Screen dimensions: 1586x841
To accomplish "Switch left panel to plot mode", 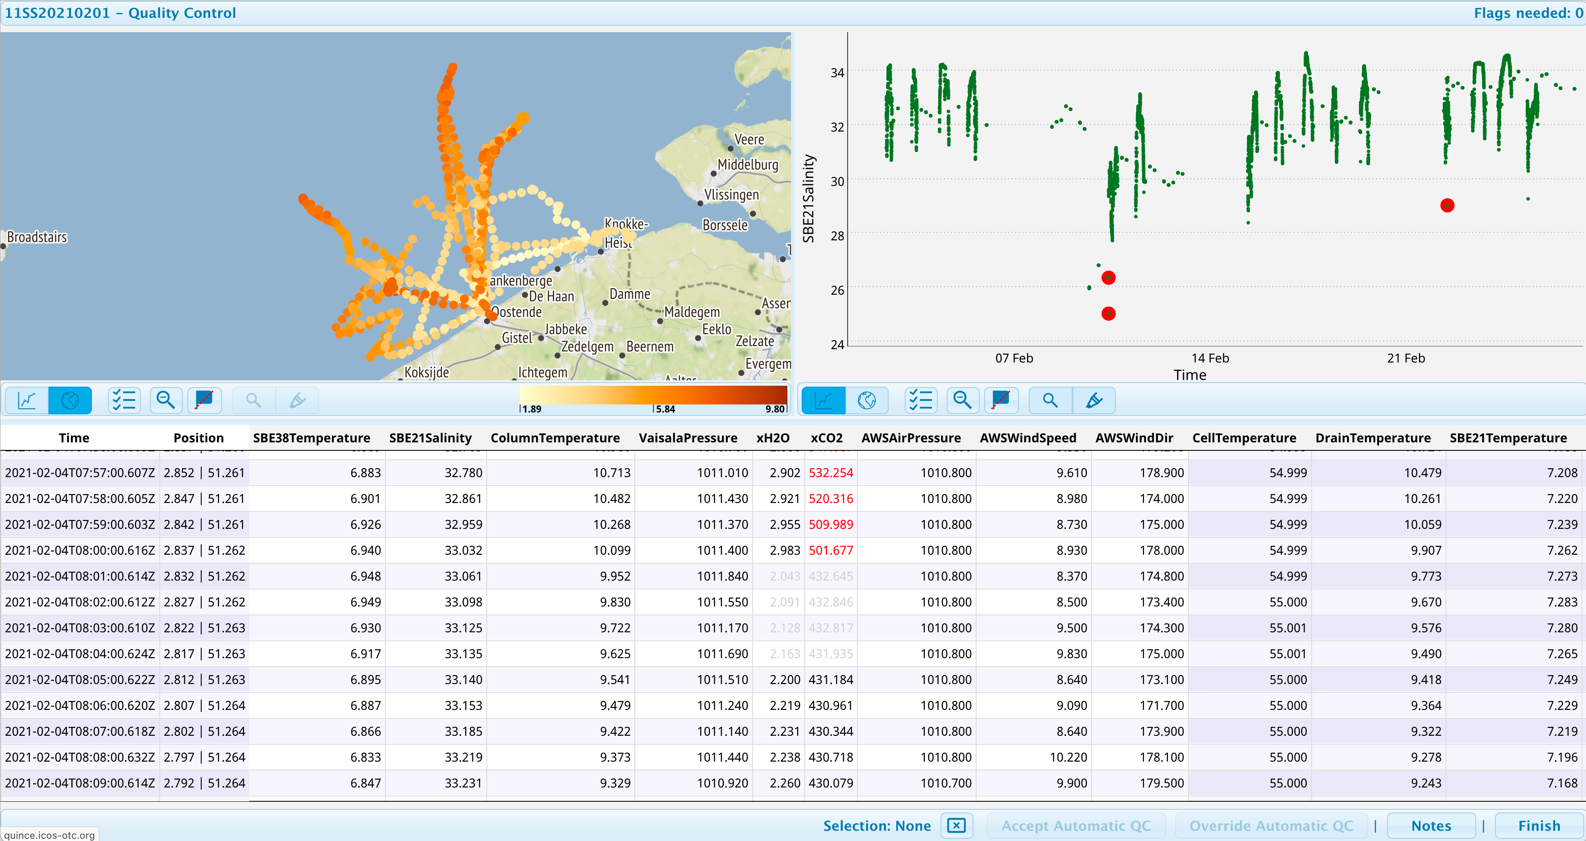I will point(27,400).
